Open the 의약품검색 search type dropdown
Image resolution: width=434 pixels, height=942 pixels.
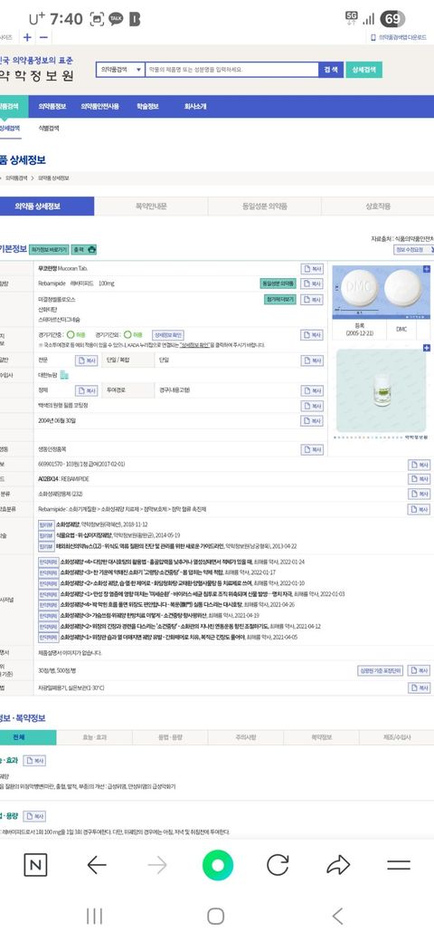120,70
